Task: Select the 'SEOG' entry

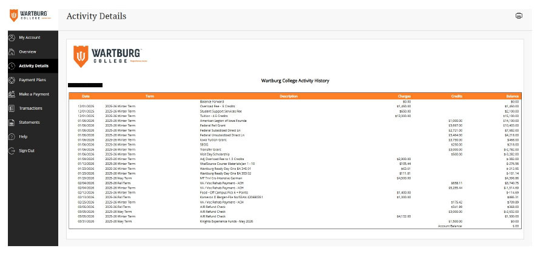Action: (x=204, y=144)
